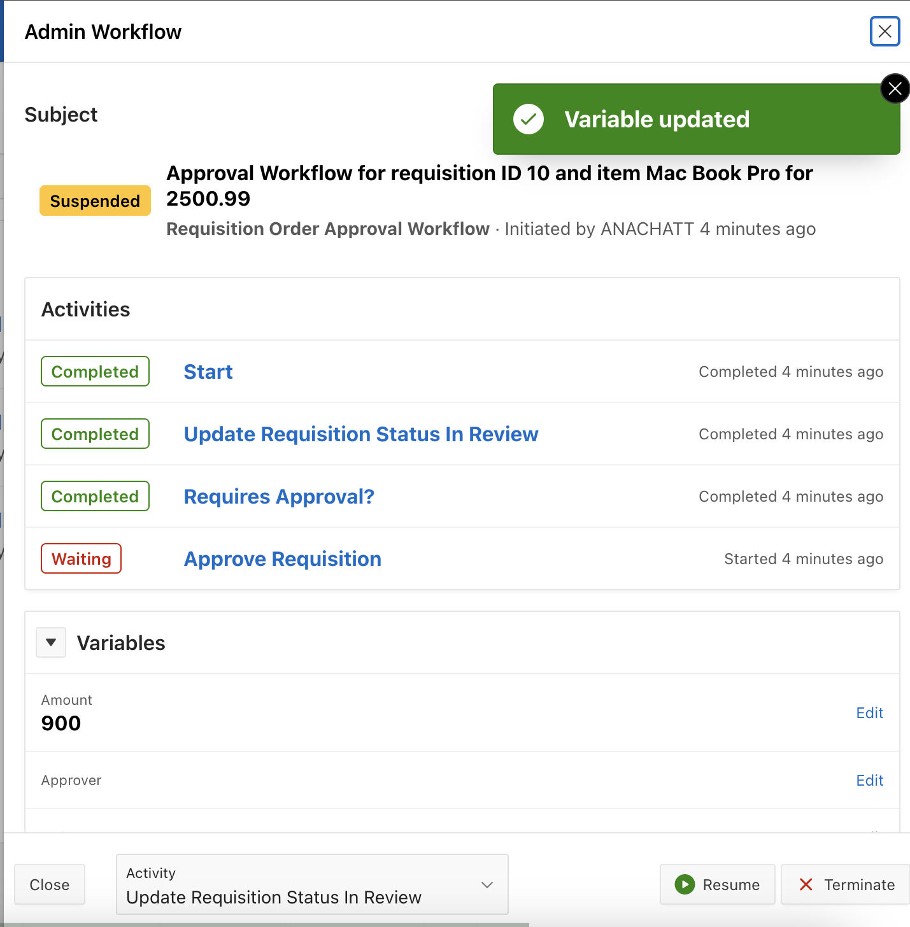Image resolution: width=910 pixels, height=927 pixels.
Task: Open the Requires Approval? activity
Action: tap(279, 497)
